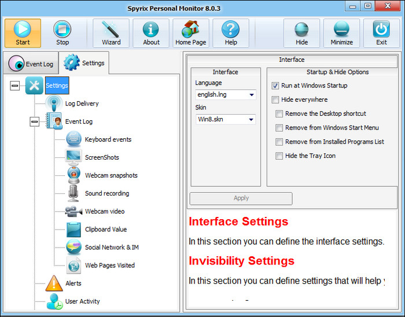Click the Social Network & IM chat icon
Image resolution: width=405 pixels, height=317 pixels.
[73, 247]
